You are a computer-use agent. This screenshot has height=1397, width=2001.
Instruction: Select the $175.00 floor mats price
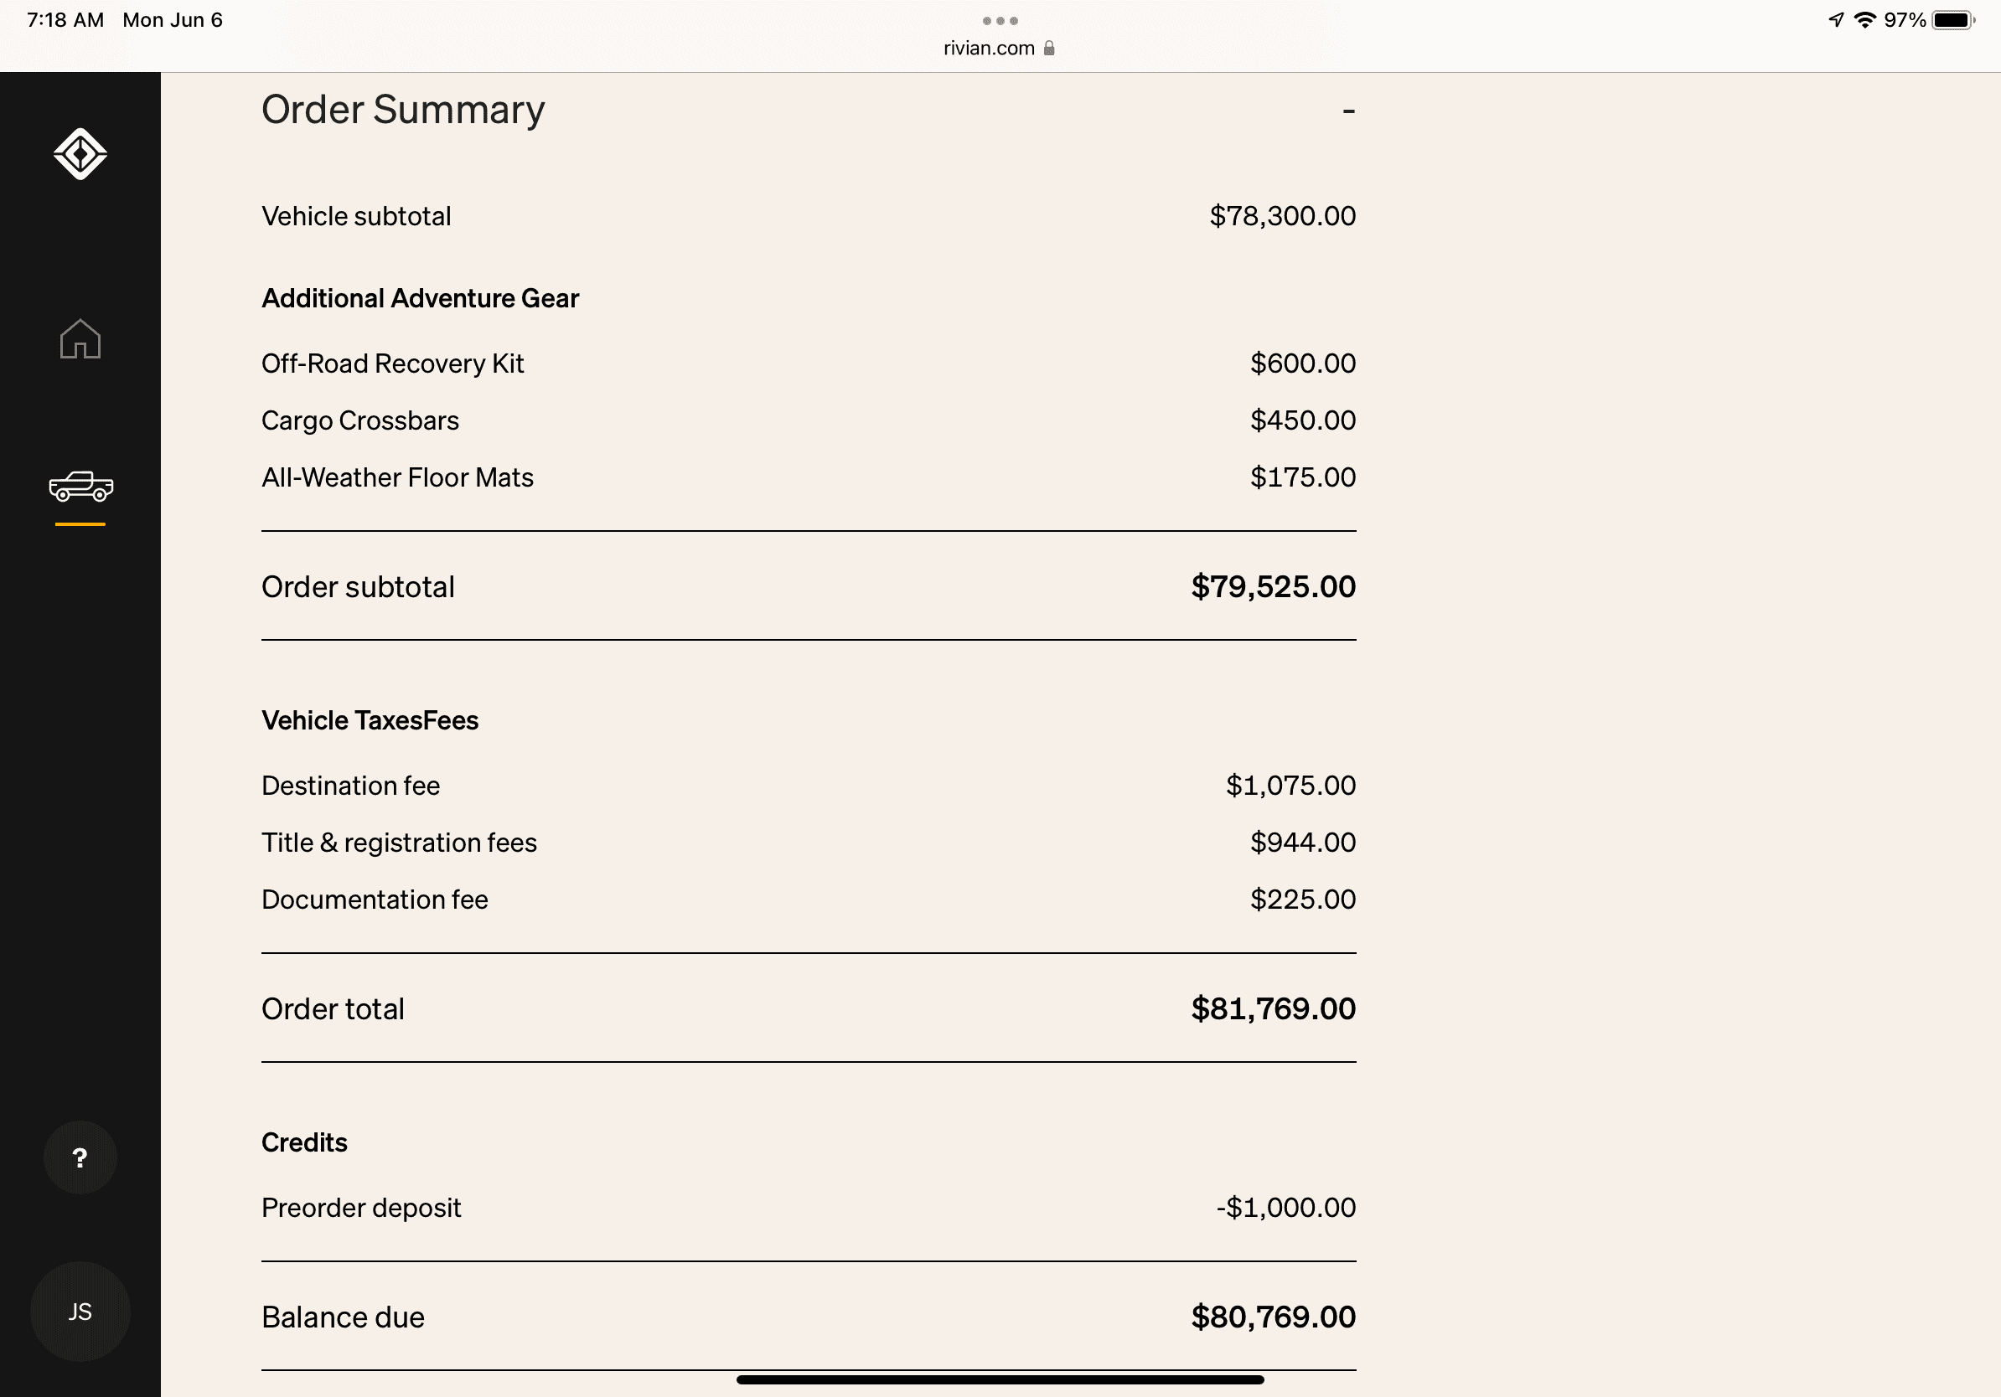1303,477
